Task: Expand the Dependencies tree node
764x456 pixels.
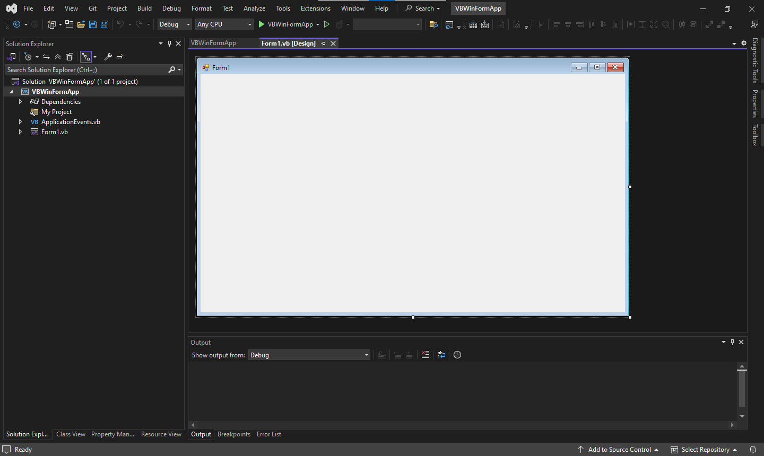Action: [20, 102]
